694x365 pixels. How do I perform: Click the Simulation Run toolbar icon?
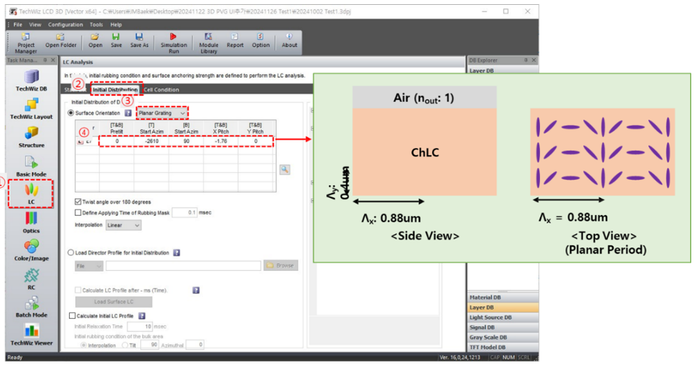tap(173, 40)
